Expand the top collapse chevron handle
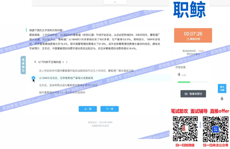Image resolution: width=230 pixels, height=149 pixels. tap(115, 2)
